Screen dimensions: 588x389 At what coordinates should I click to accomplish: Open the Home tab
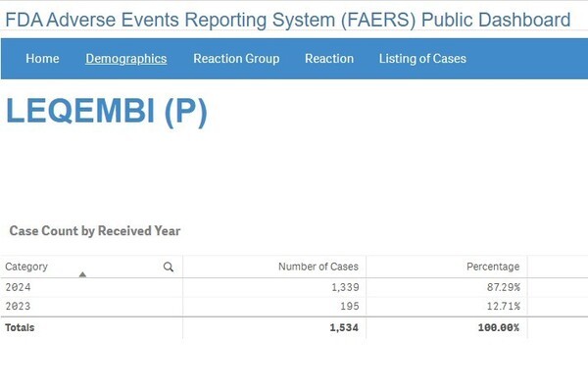click(x=42, y=59)
